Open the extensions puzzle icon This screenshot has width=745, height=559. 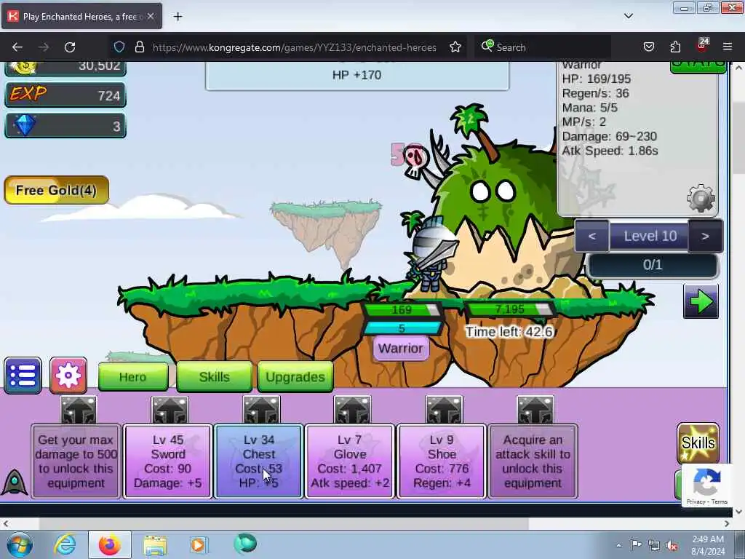(x=675, y=47)
